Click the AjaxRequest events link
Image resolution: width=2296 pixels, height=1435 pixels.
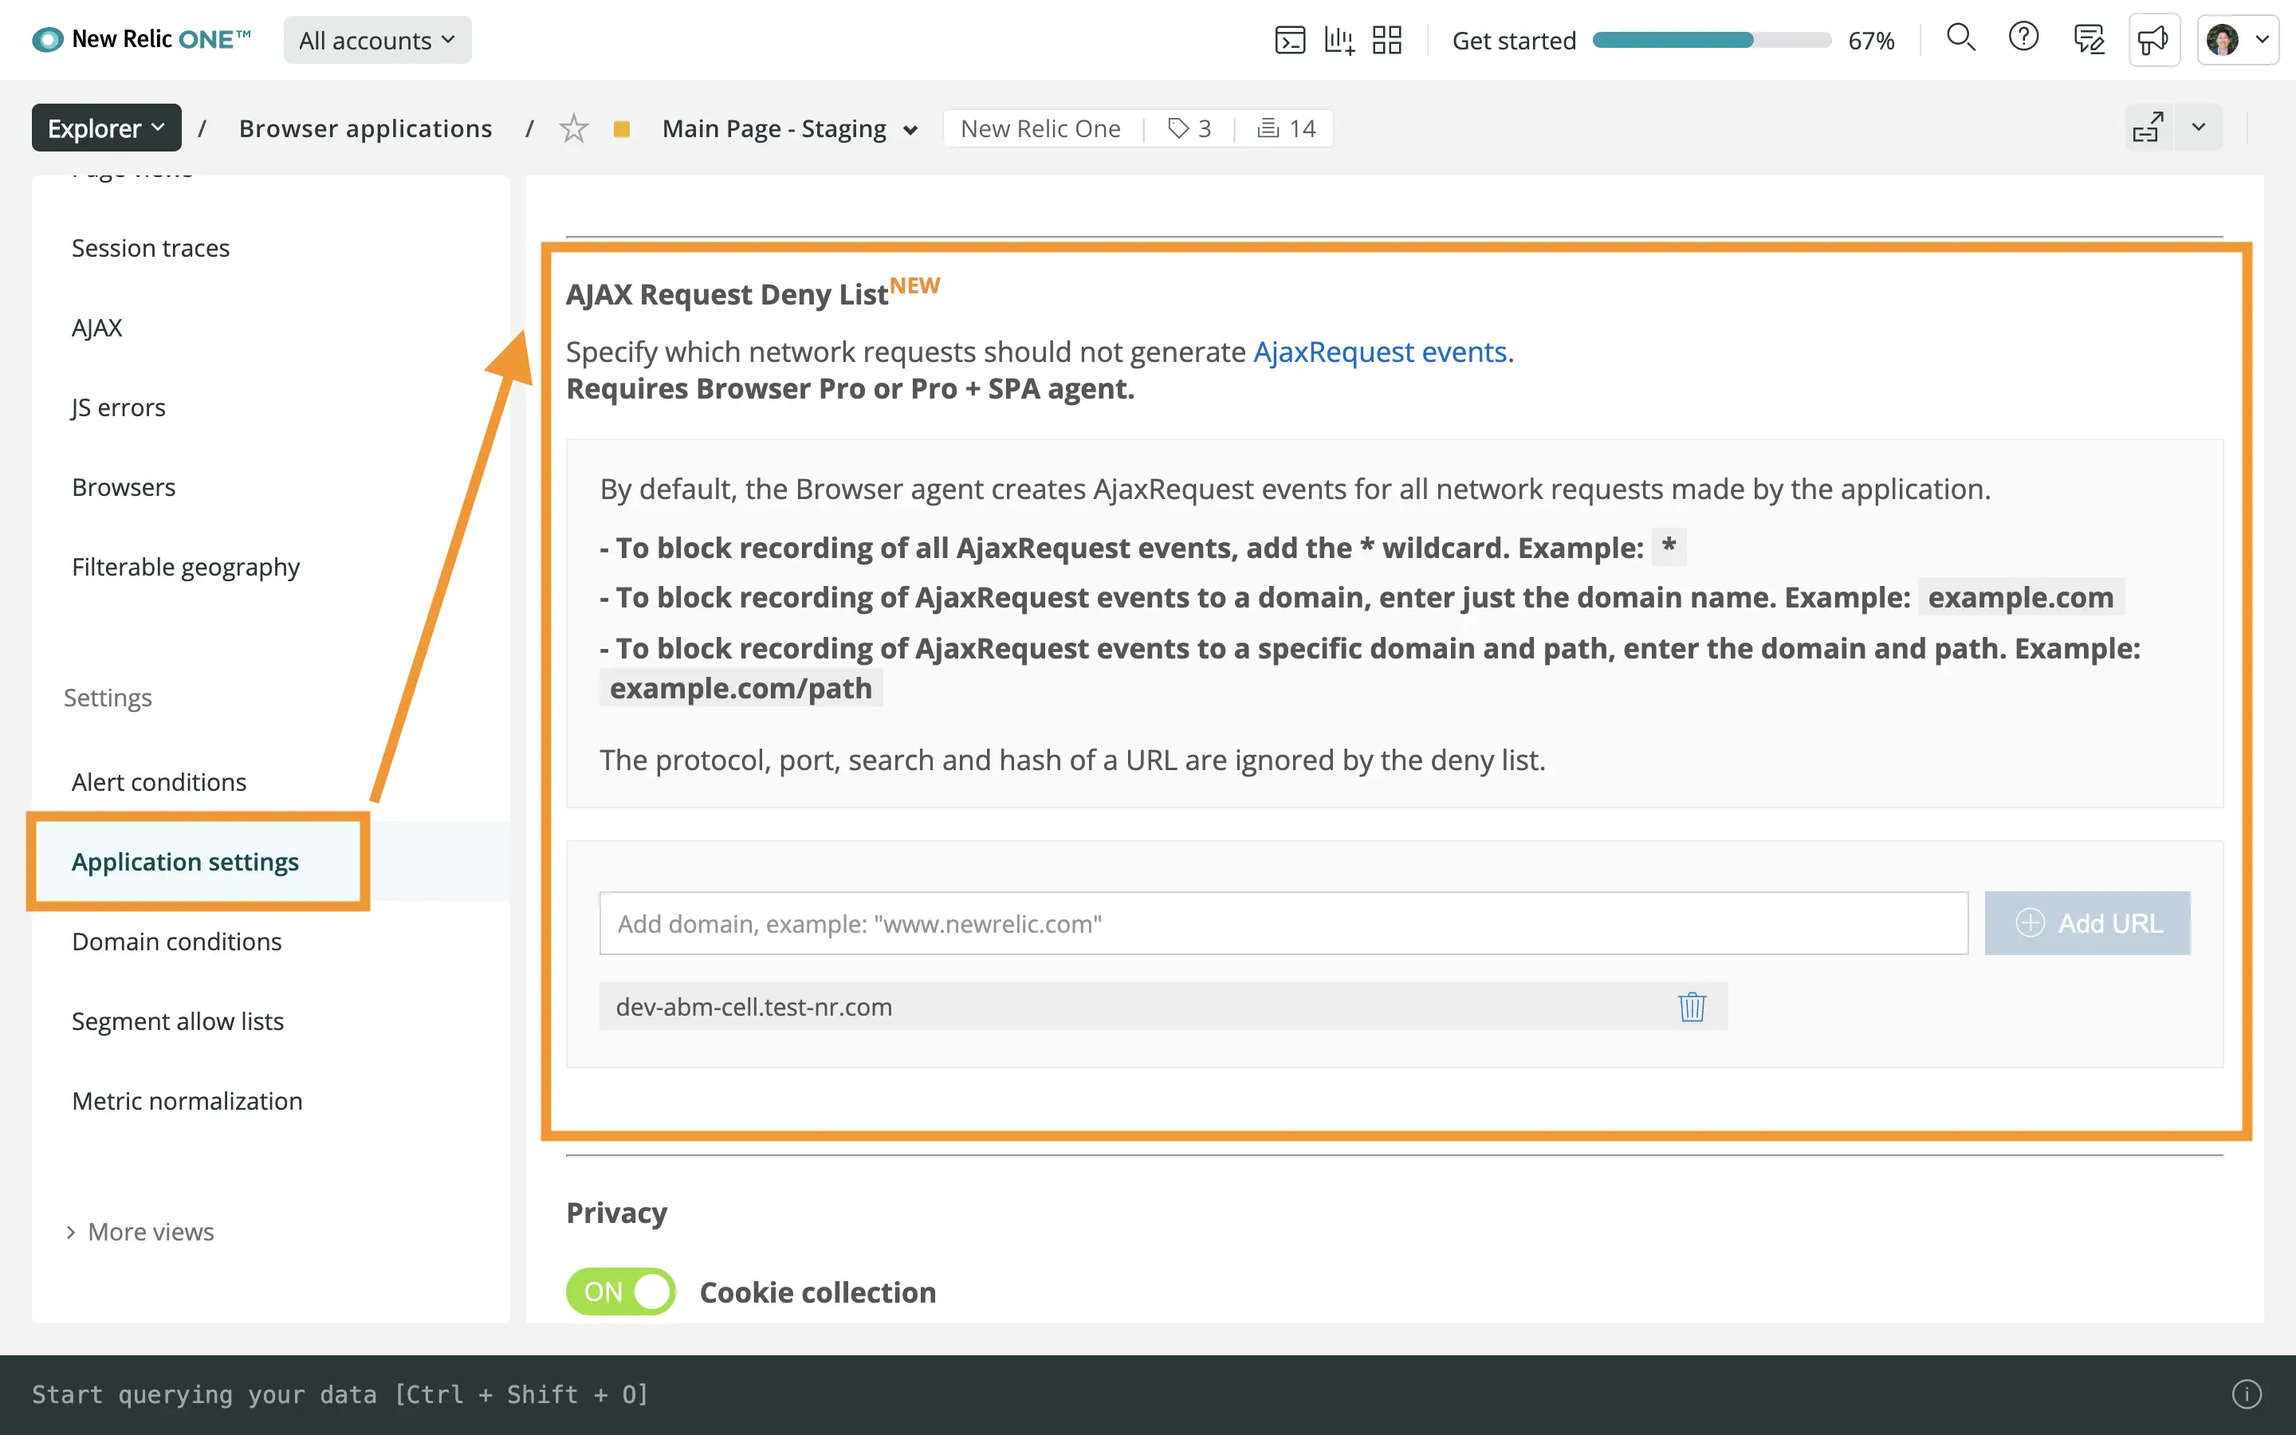1381,352
